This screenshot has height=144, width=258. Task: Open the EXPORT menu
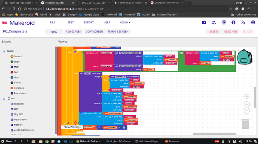tap(89, 22)
